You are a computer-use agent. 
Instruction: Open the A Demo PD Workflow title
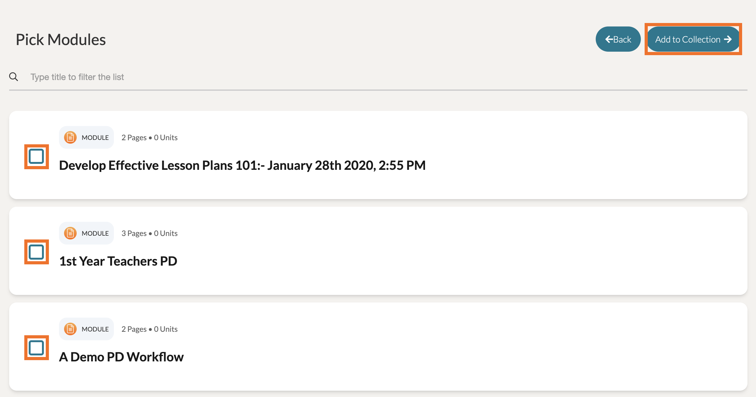(121, 357)
